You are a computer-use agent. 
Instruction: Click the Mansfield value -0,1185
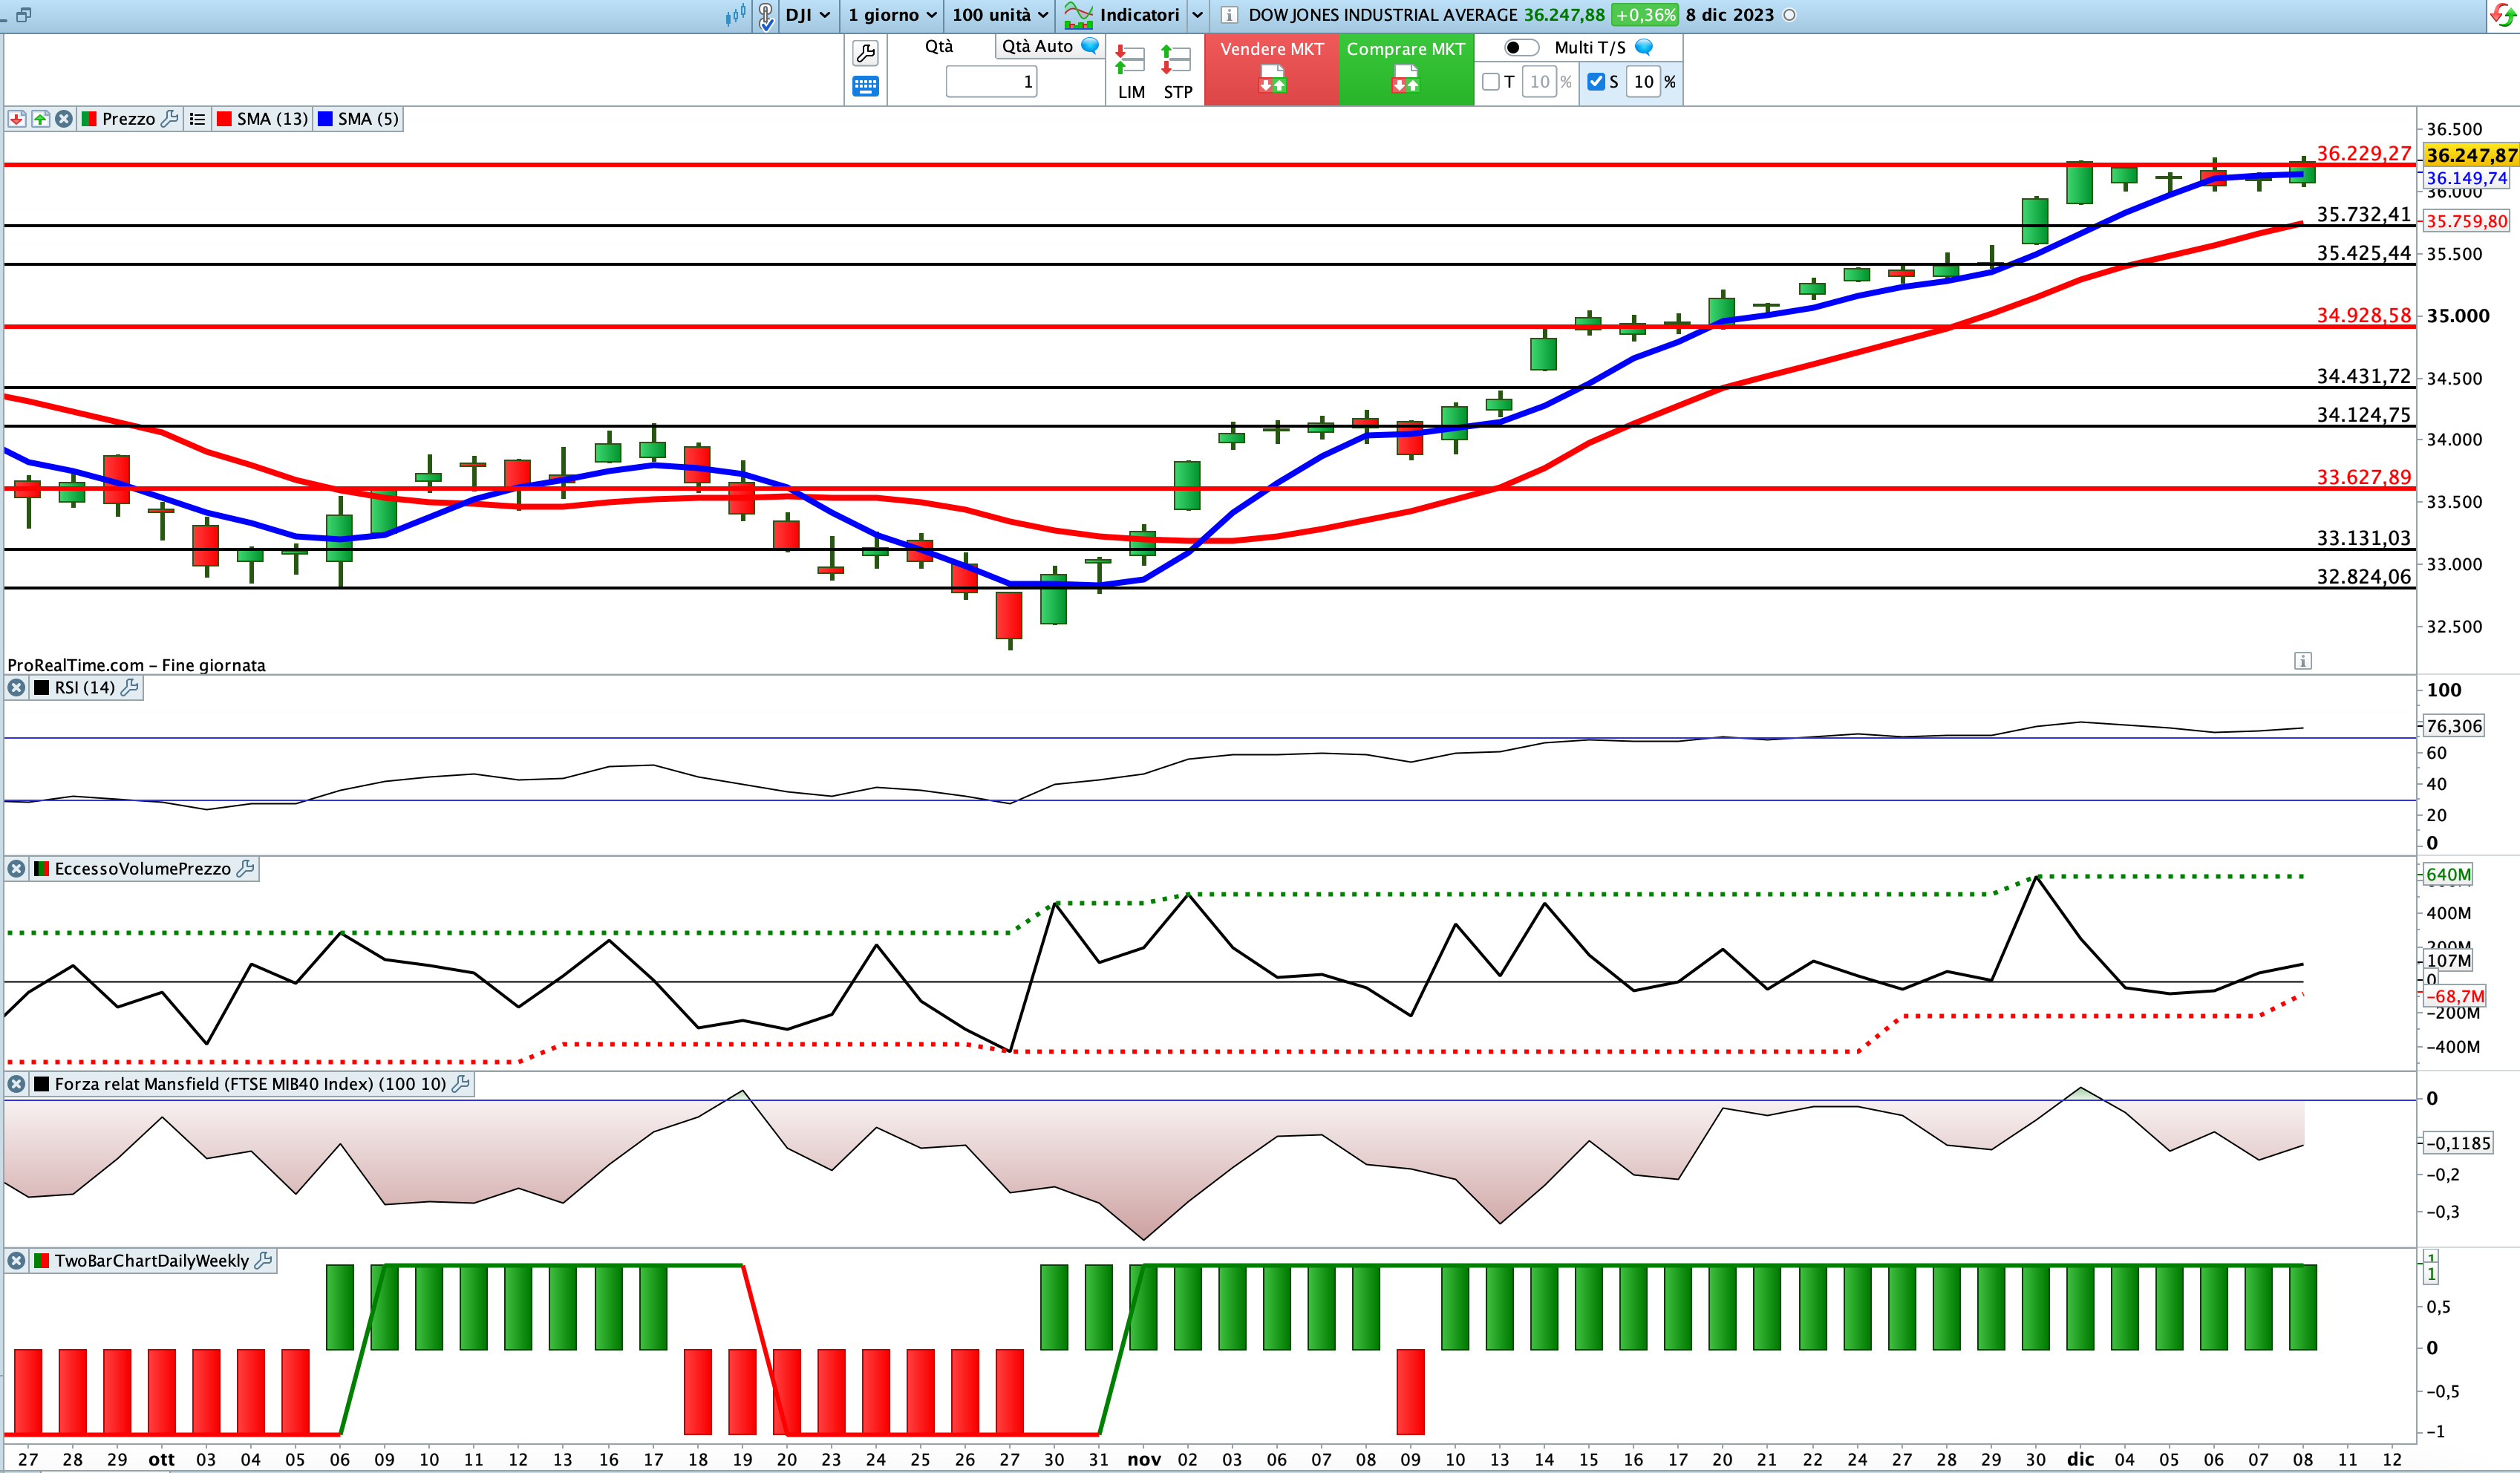pos(2459,1143)
